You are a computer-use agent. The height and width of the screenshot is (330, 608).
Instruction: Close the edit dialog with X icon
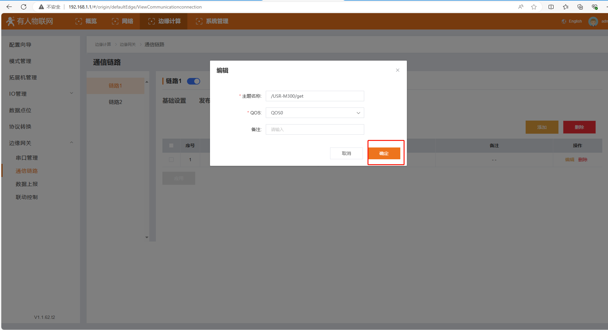click(x=397, y=70)
